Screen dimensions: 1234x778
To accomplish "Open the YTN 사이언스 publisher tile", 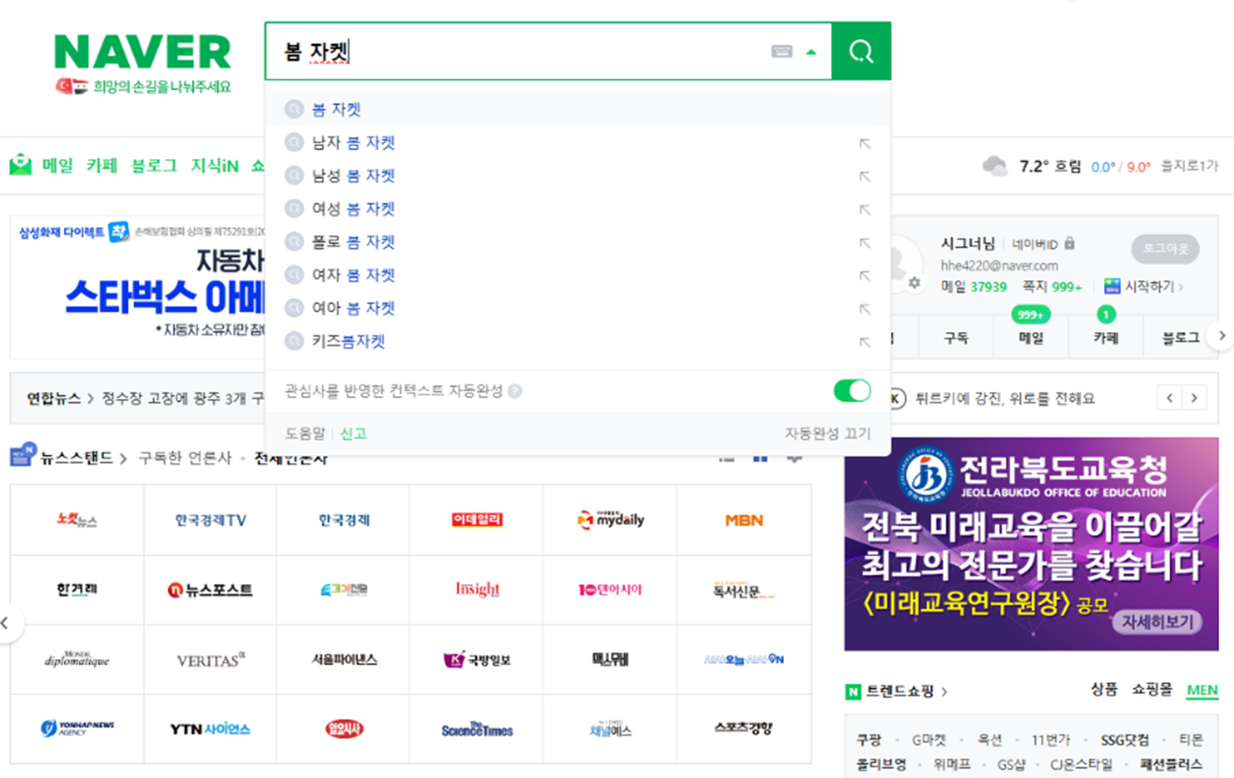I will pos(211,729).
